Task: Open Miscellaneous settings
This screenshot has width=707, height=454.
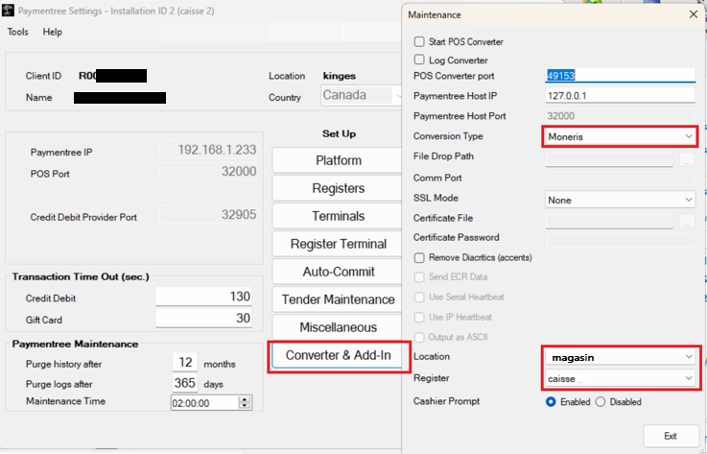Action: [x=339, y=327]
